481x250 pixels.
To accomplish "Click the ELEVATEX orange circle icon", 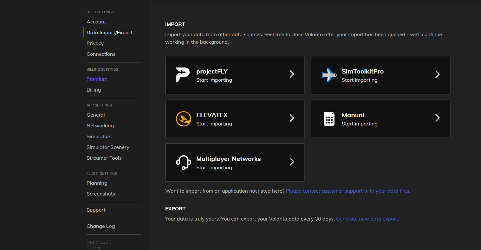I will coord(183,119).
